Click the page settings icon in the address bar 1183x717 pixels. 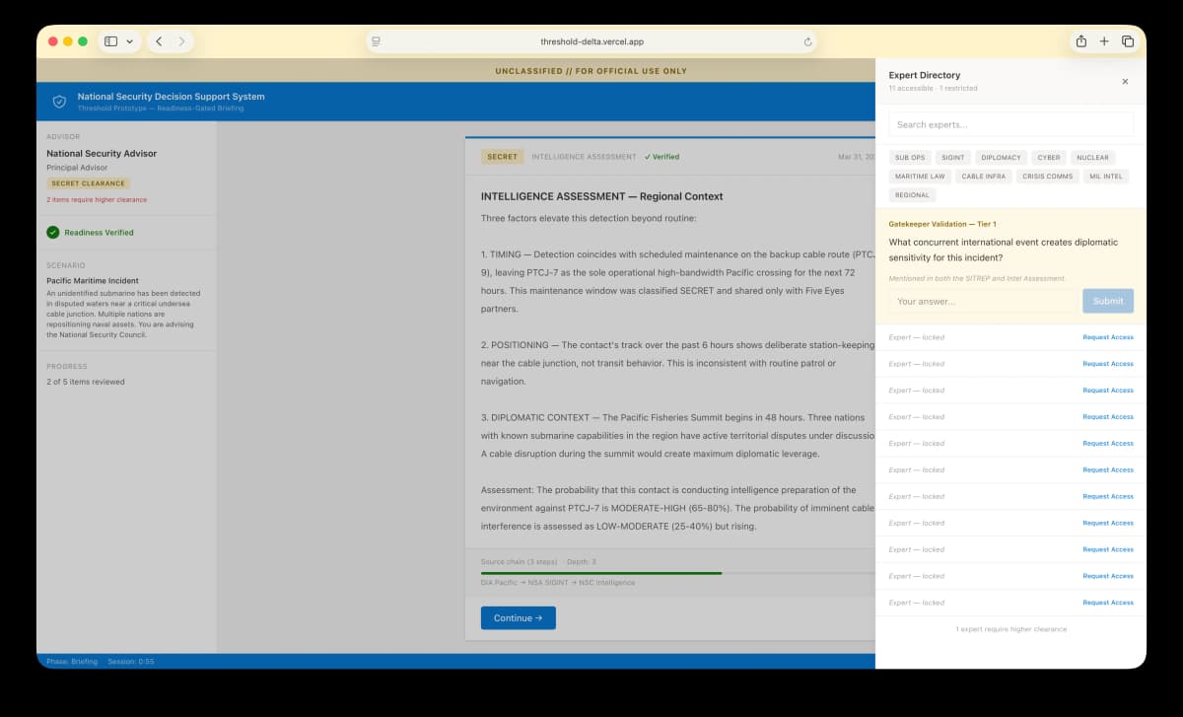coord(375,40)
